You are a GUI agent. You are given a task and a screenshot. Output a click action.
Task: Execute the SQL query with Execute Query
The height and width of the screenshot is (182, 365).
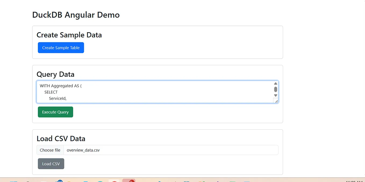55,112
